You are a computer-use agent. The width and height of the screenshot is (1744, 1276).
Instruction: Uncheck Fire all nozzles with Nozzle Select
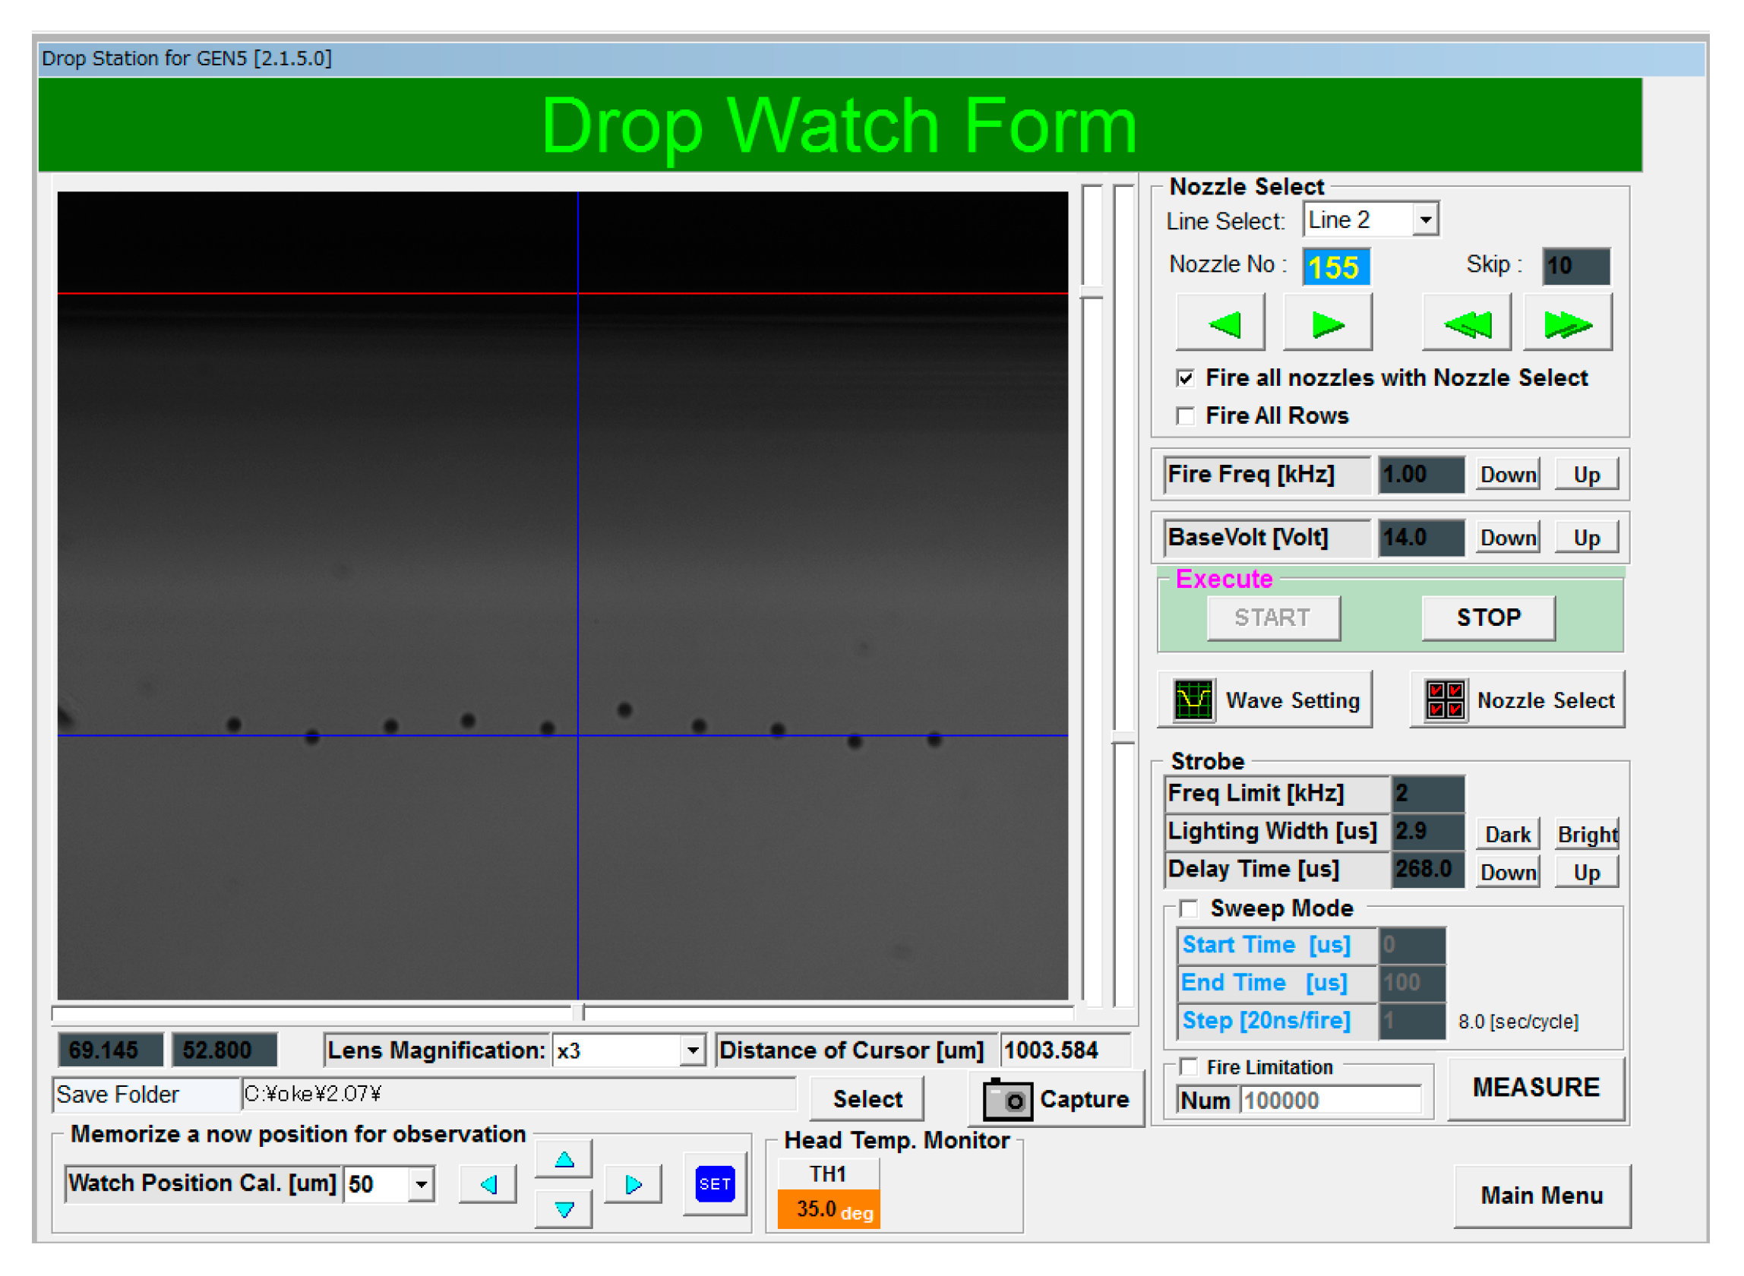1186,377
